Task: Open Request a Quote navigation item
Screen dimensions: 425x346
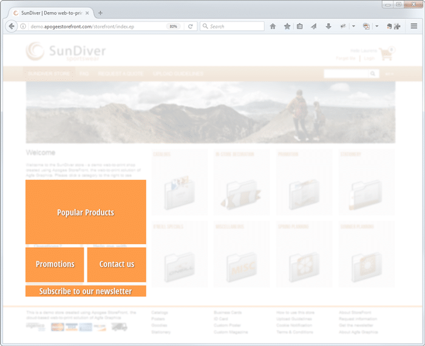Action: tap(120, 73)
